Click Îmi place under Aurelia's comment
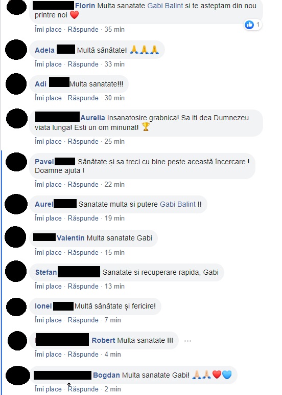The height and width of the screenshot is (395, 282). (x=48, y=142)
